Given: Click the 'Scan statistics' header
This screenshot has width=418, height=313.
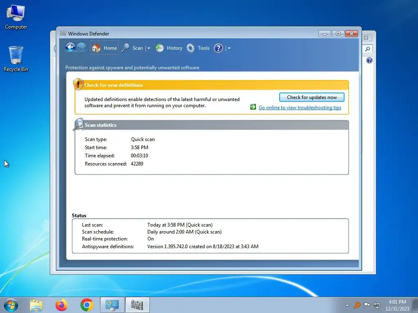Looking at the screenshot, I should pos(100,125).
